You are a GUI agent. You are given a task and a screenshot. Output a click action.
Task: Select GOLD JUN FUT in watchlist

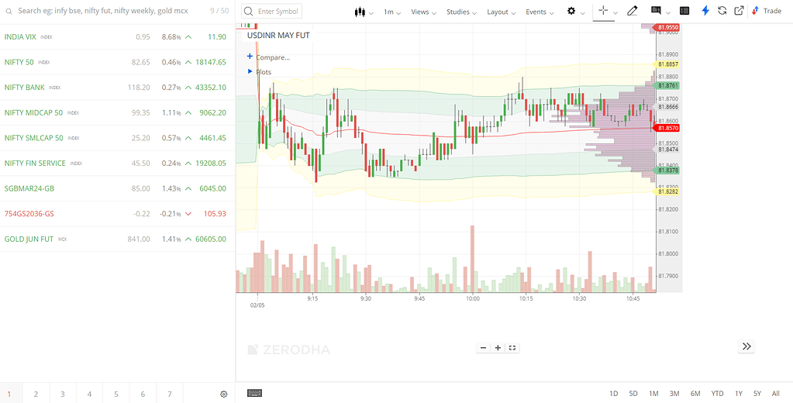(x=117, y=239)
